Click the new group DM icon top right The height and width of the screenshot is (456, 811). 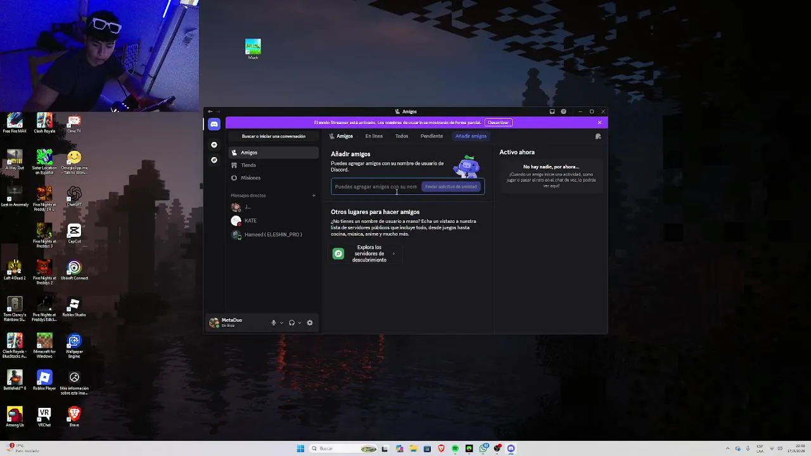click(x=597, y=136)
